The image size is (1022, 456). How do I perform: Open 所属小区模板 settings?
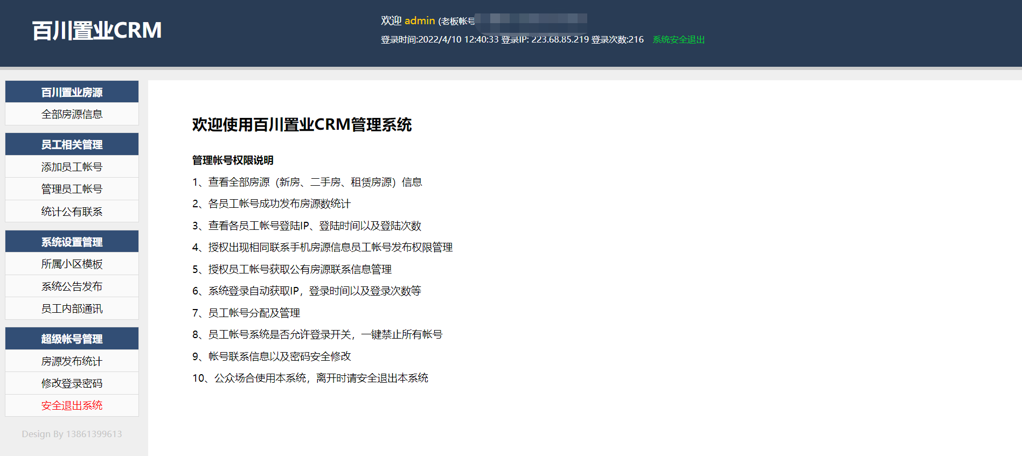pyautogui.click(x=72, y=264)
